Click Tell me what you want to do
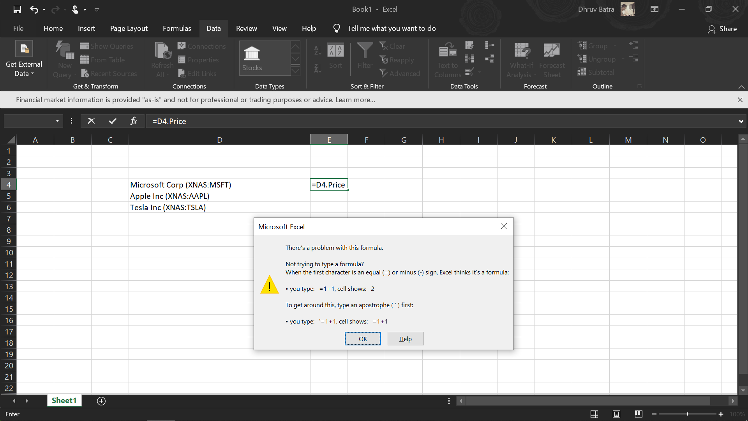Screen dimensions: 748x421 click(x=392, y=28)
